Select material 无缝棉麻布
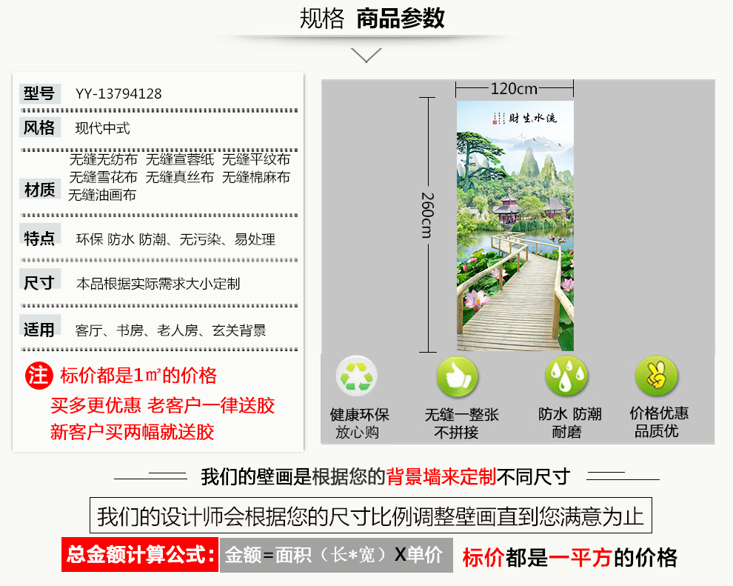 point(256,177)
